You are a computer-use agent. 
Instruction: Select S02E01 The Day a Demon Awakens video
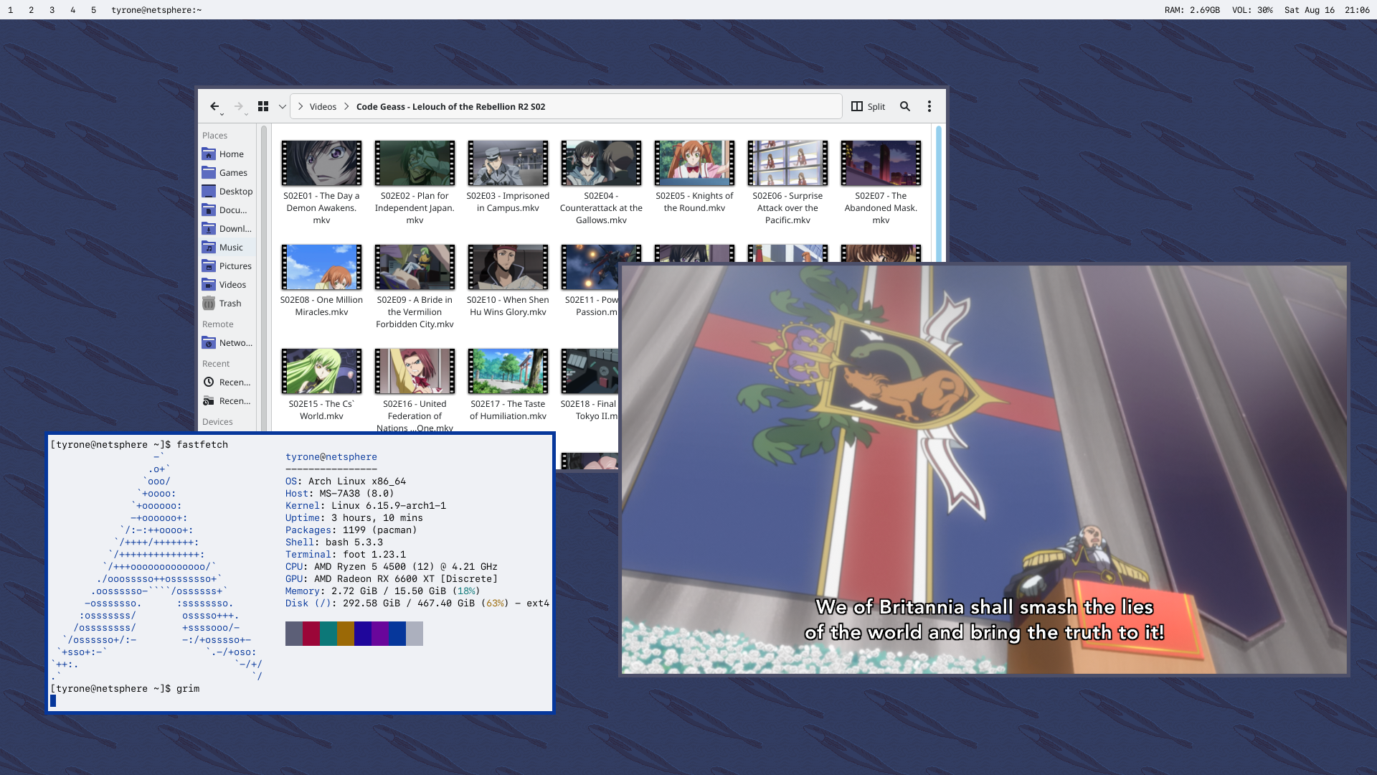(321, 164)
